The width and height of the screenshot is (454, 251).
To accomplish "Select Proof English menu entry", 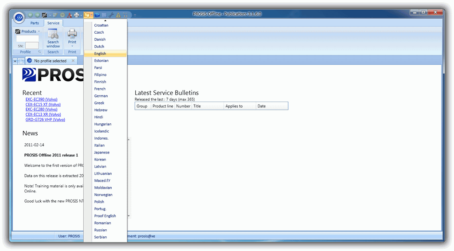I will [106, 216].
